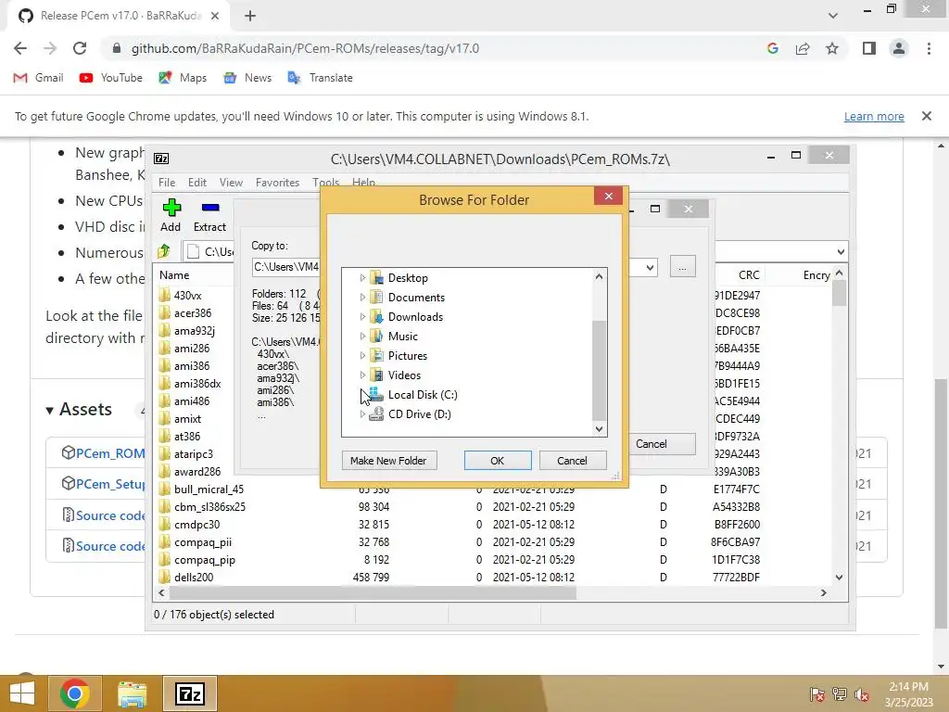Screen dimensions: 949x712
Task: Dismiss the Chrome update notification bar
Action: click(x=926, y=116)
